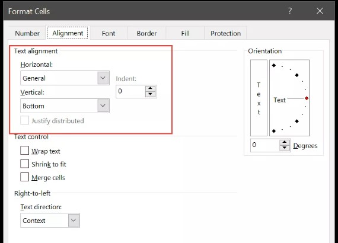Check the Merge cells option

24,177
